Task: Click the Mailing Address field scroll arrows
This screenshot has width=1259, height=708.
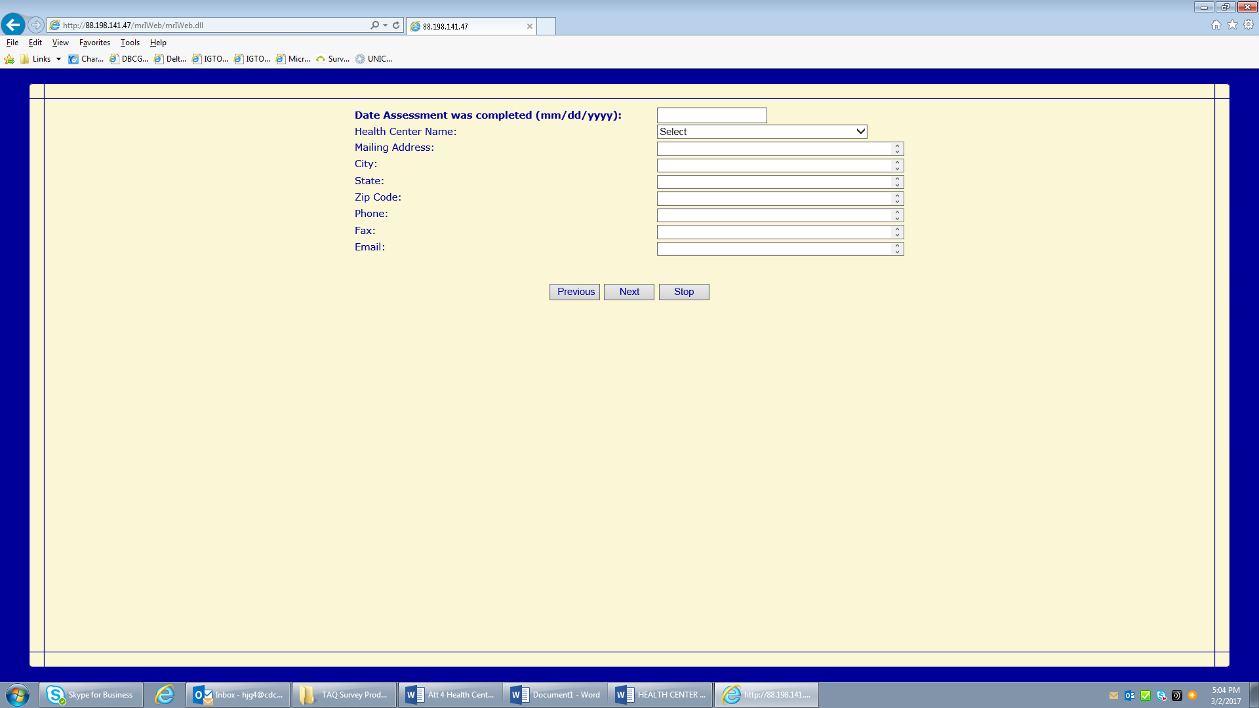Action: tap(897, 149)
